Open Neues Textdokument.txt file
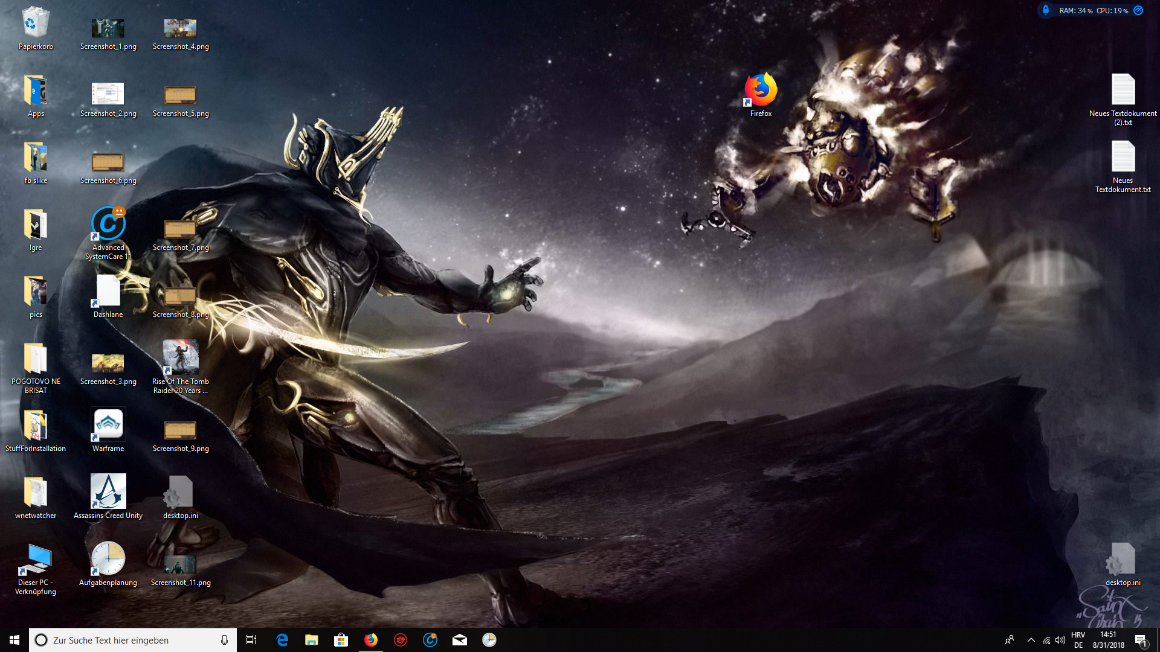This screenshot has width=1160, height=652. (1123, 167)
